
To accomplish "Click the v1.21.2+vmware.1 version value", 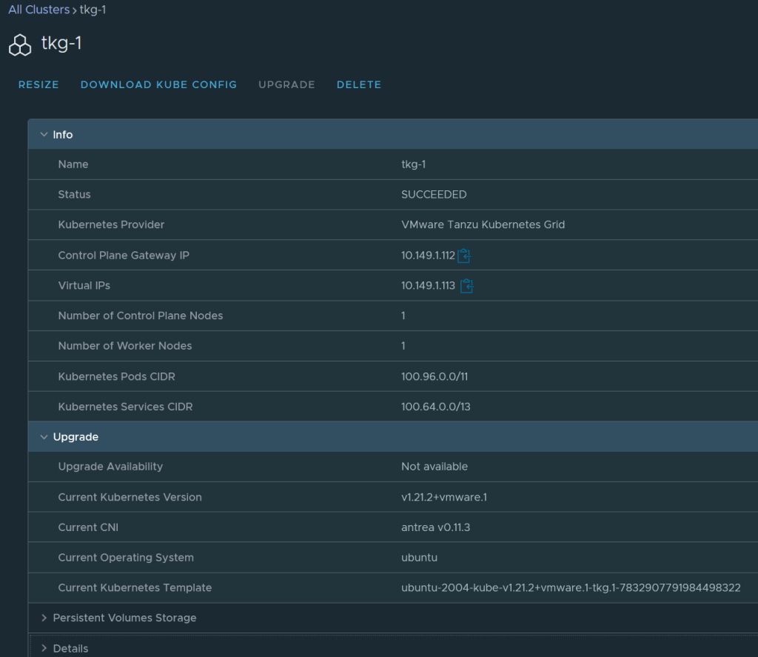I will [x=444, y=497].
